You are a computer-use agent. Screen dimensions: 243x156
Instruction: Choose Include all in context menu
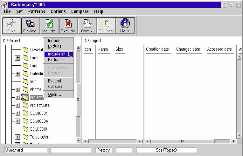[59, 54]
